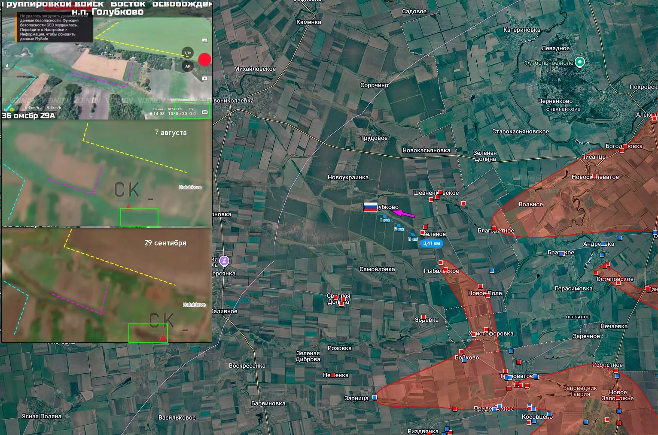Tap the red record button in drone view
This screenshot has width=658, height=435.
click(205, 60)
